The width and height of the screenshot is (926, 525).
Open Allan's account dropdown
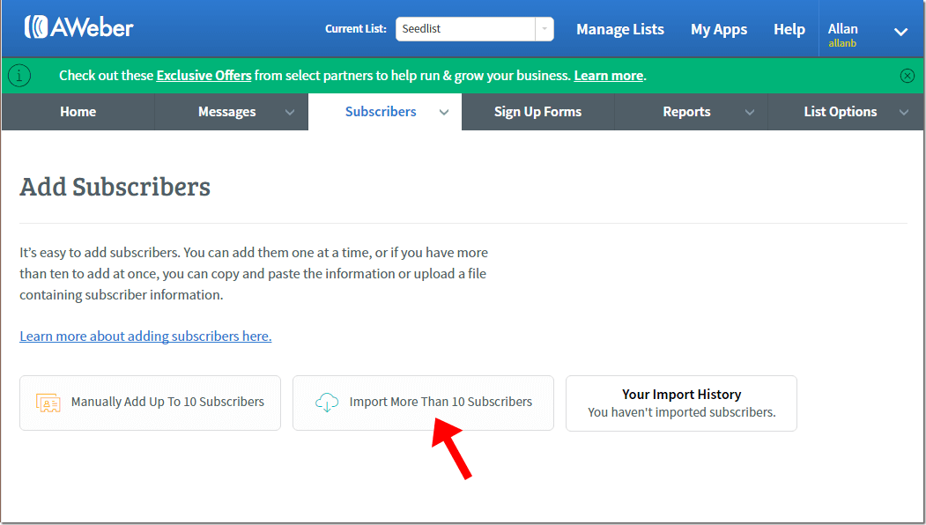click(900, 29)
